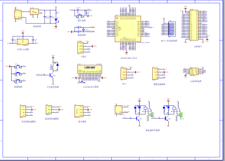Viewport: 225px width, 161px height.
Task: Click the 复位电路 caption
Action: (x=81, y=21)
